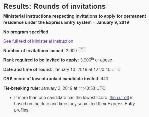Click the Number of invitations issued label
Image resolution: width=149 pixels, height=117 pixels.
pos(34,51)
